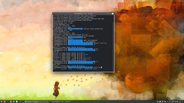Click the 'pwd' command in terminal
184x103 pixels.
pos(85,37)
